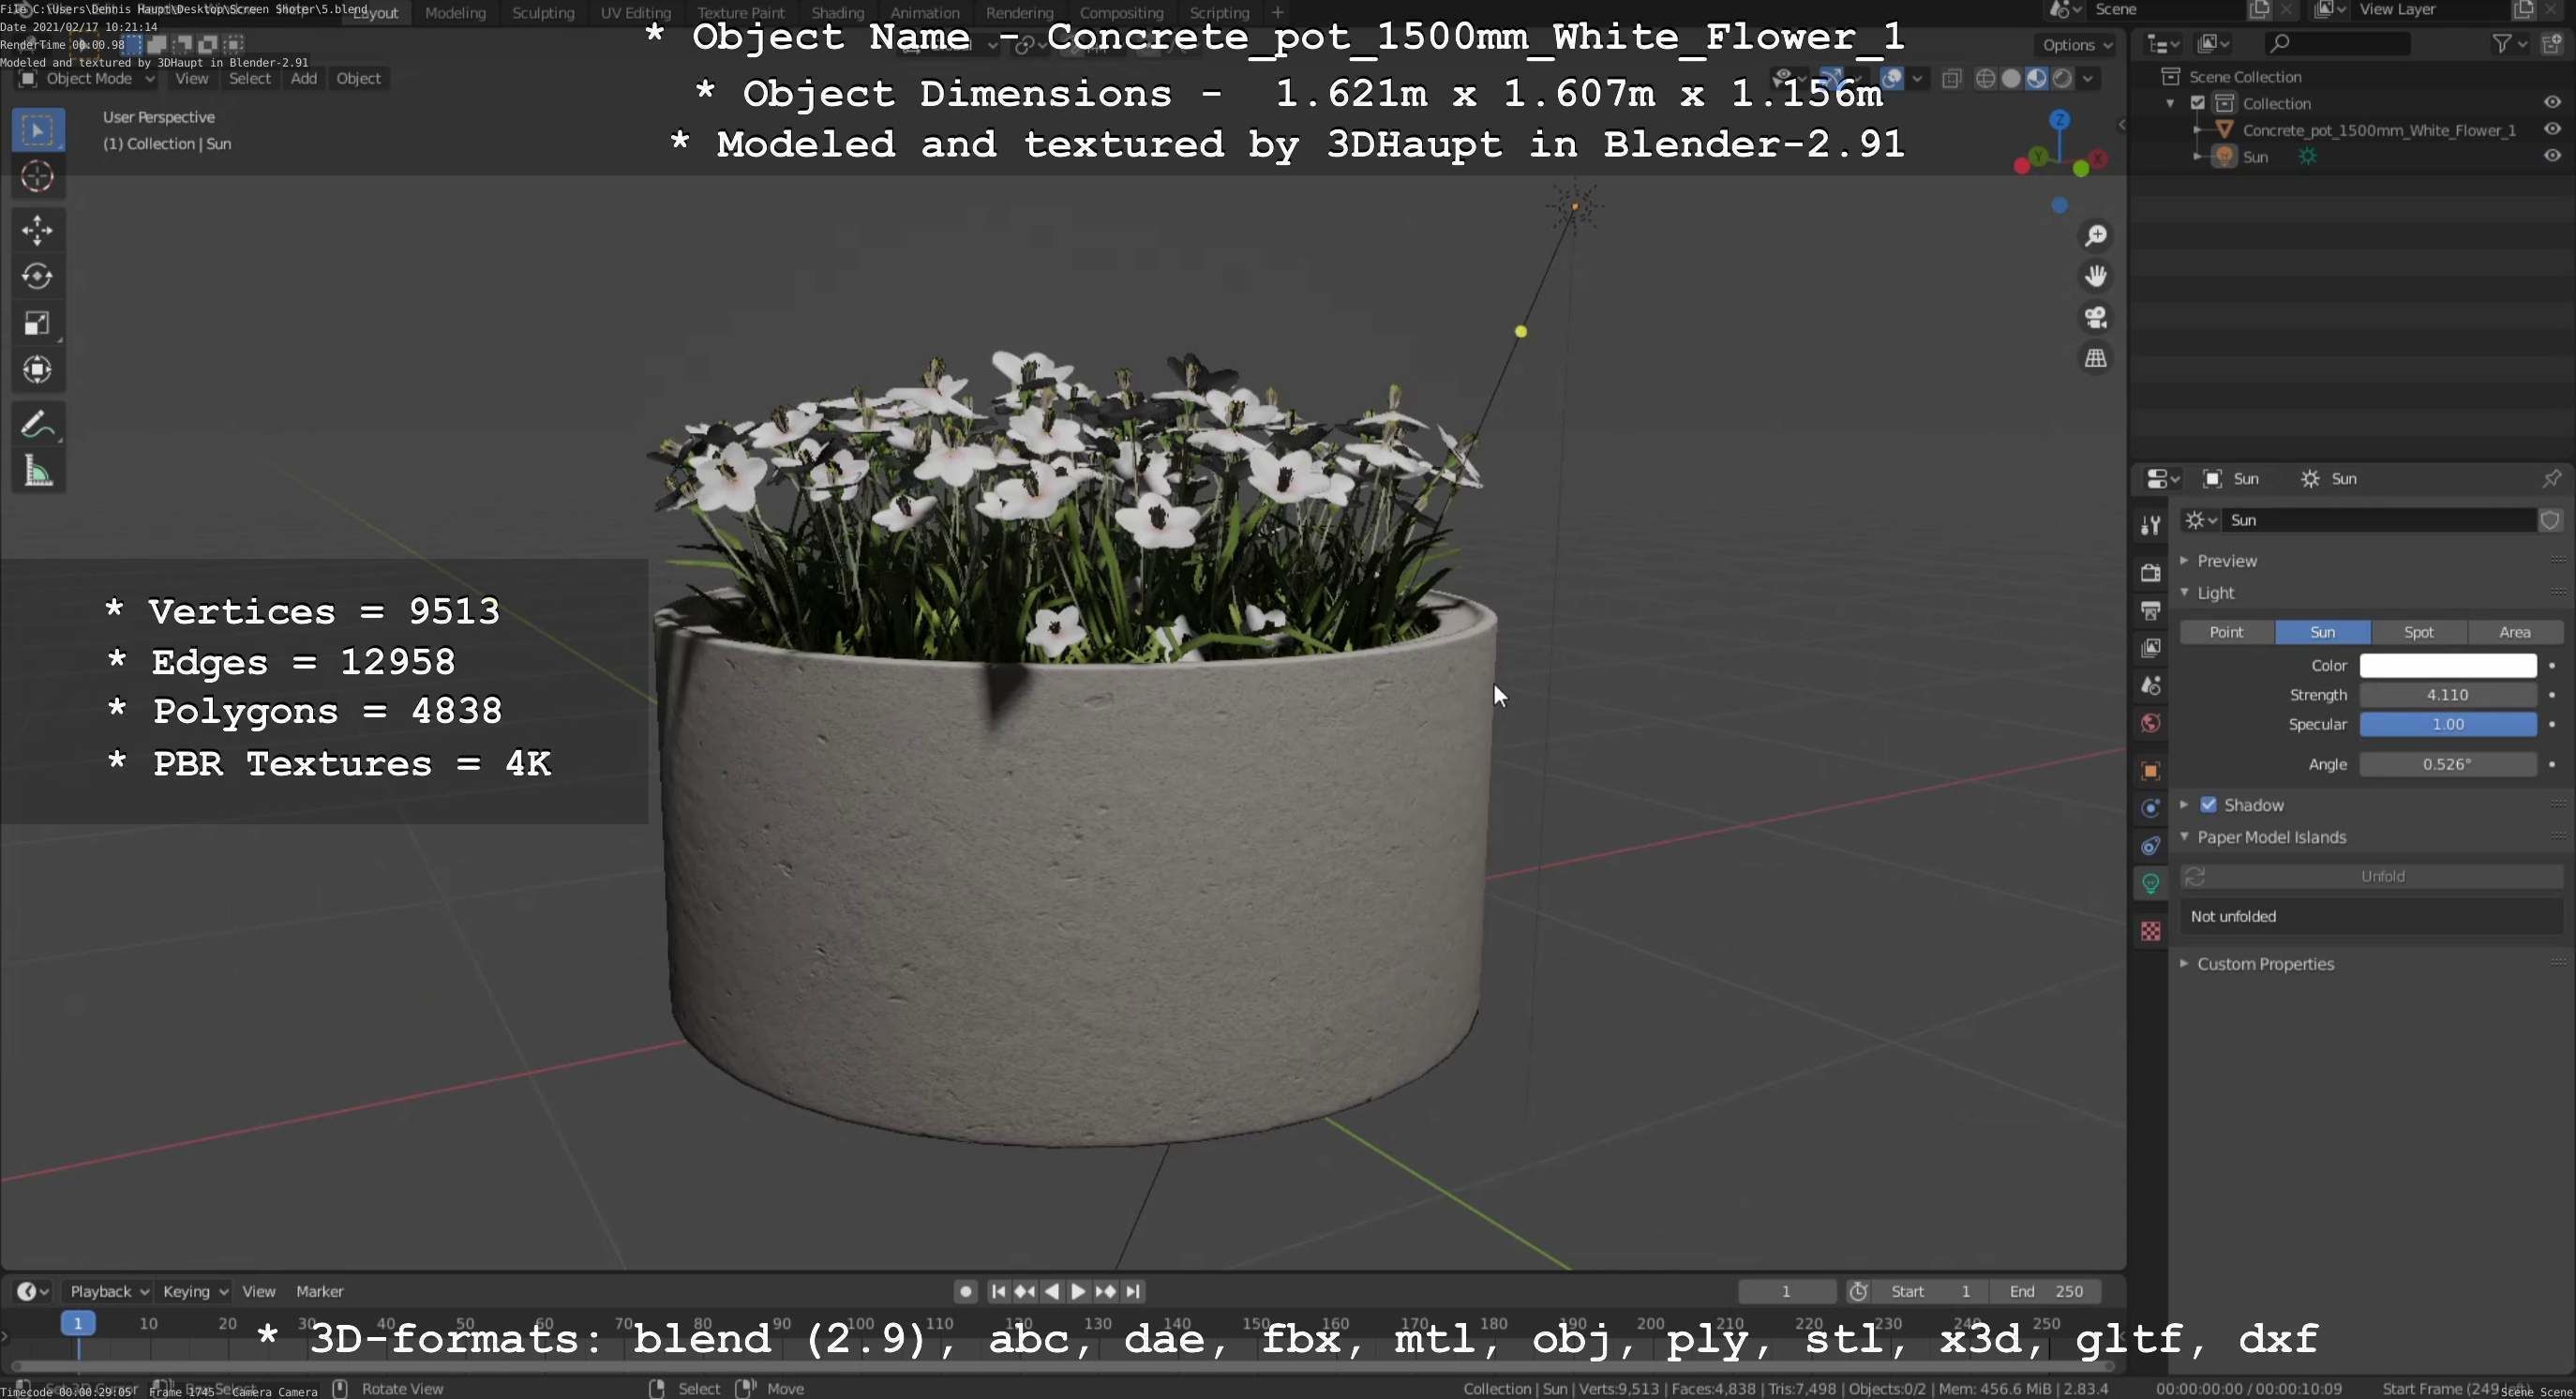Open the Physics properties tab
2576x1399 pixels.
click(x=2150, y=808)
